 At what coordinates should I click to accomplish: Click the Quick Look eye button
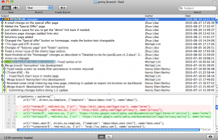point(210,137)
